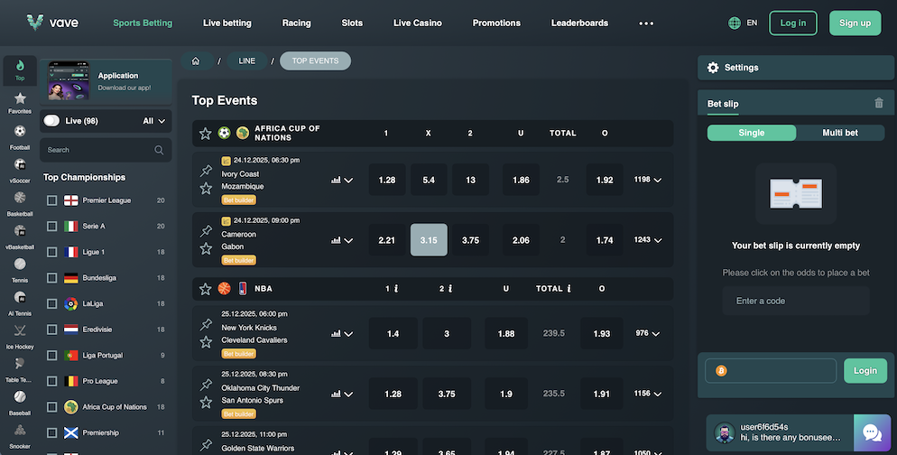Pin the Ivory Coast vs Mozambique match
This screenshot has width=897, height=455.
pyautogui.click(x=206, y=171)
